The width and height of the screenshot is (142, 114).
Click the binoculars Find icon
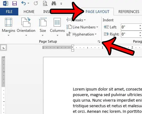pos(54,3)
